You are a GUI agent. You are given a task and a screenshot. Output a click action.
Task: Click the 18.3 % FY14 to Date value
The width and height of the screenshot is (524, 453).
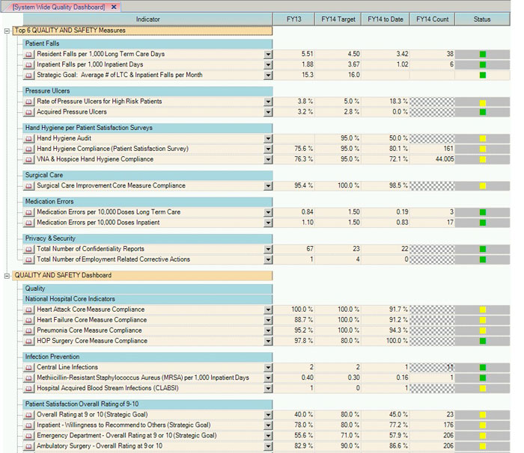click(398, 102)
